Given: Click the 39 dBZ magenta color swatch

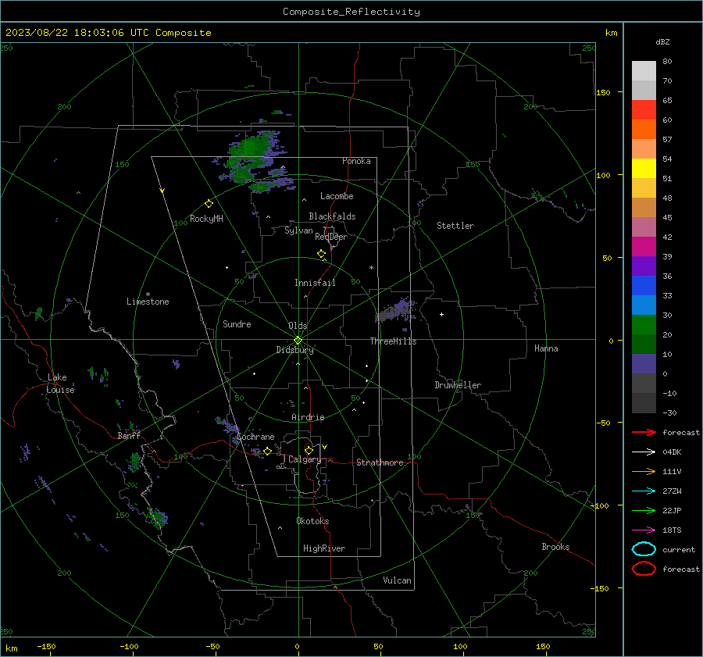Looking at the screenshot, I should pos(644,247).
